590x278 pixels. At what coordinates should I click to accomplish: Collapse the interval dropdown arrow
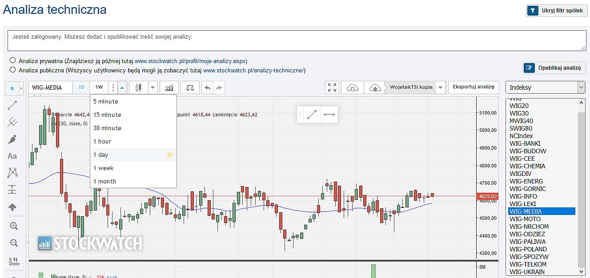[122, 87]
